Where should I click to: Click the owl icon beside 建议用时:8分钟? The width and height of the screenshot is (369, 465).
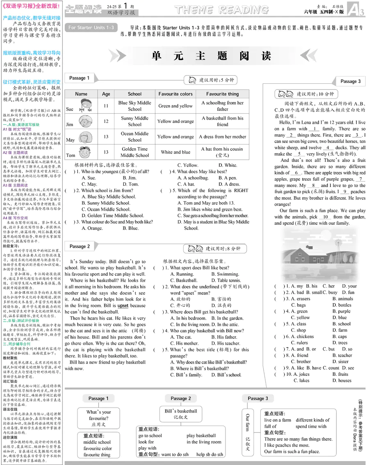click(x=194, y=249)
